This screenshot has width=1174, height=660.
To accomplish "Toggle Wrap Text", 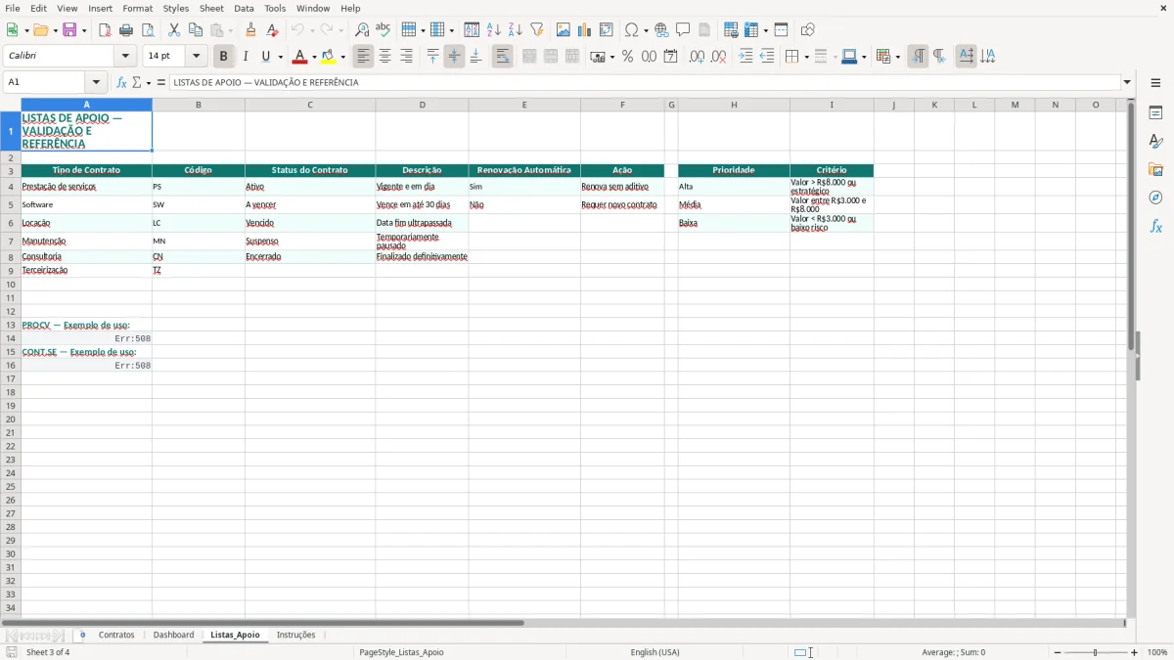I will point(503,57).
